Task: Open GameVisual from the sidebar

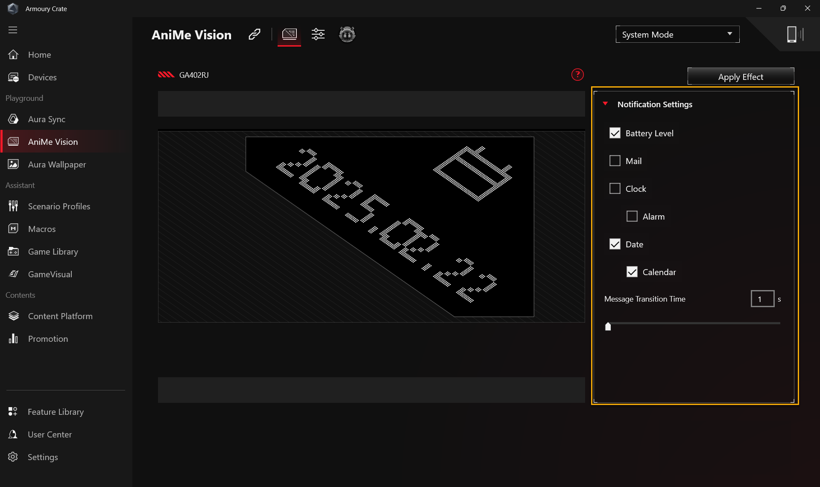Action: point(50,274)
